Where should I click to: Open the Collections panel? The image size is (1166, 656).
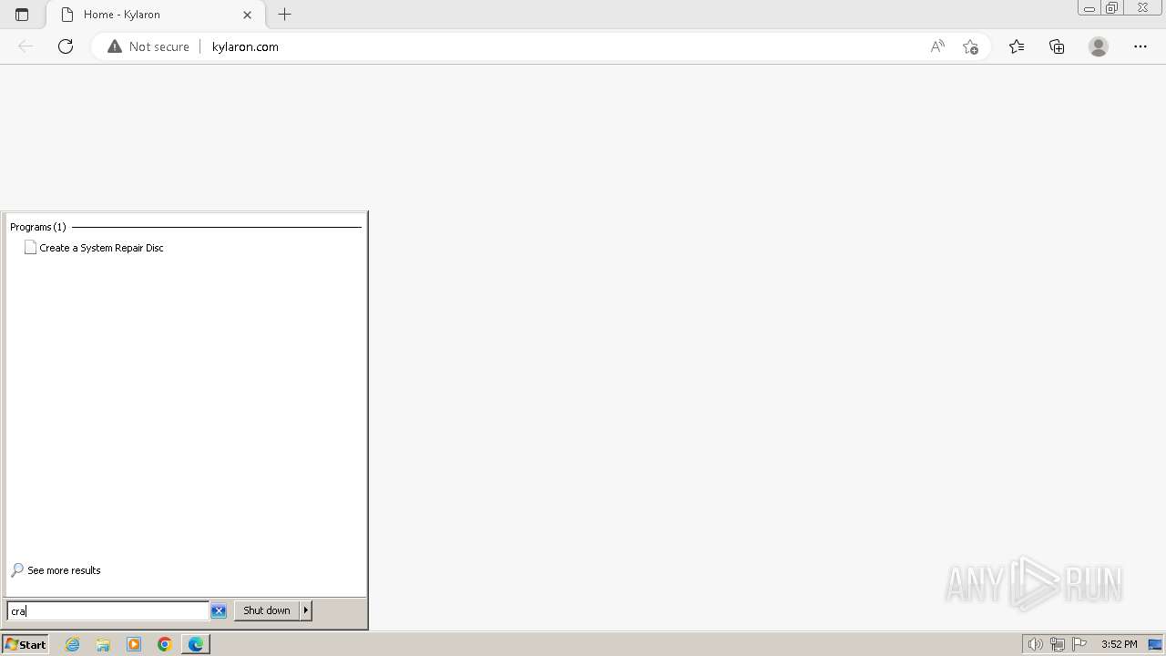1057,46
